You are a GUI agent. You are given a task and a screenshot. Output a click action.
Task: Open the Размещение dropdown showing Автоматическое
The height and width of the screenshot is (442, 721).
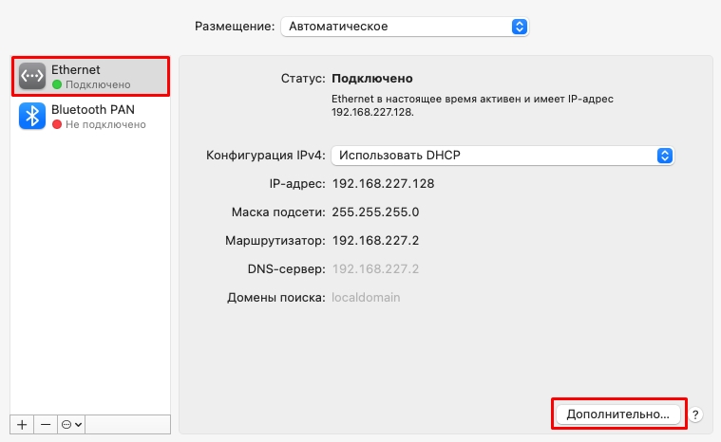(x=405, y=27)
